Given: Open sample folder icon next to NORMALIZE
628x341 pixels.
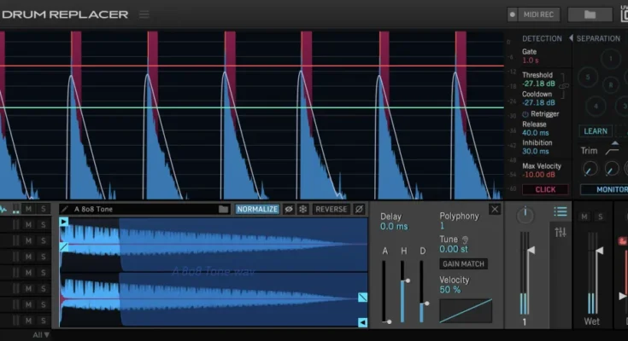Looking at the screenshot, I should (223, 209).
